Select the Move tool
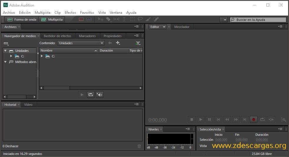The image size is (289, 157). (x=101, y=19)
